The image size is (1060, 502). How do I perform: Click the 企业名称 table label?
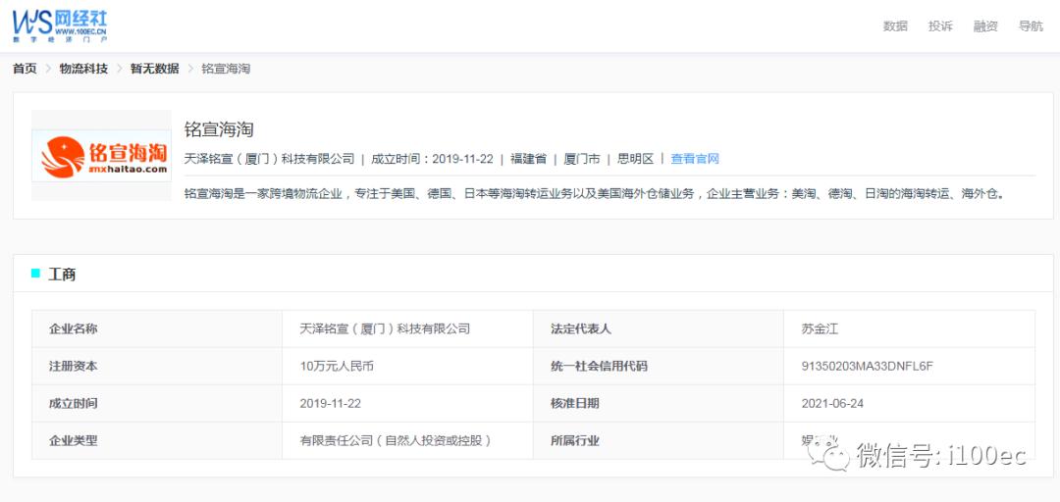[x=73, y=329]
